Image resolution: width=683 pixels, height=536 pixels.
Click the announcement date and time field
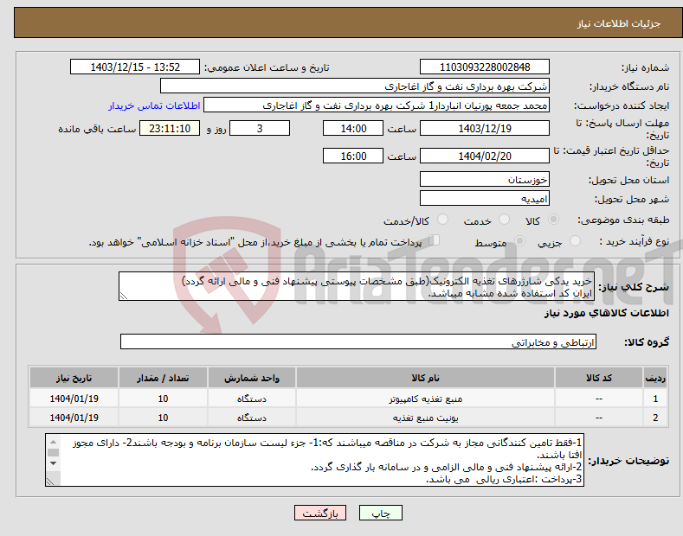(x=134, y=67)
